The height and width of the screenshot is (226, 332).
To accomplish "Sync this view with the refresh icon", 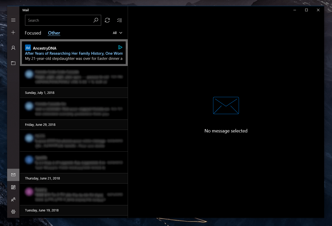I will pos(107,20).
